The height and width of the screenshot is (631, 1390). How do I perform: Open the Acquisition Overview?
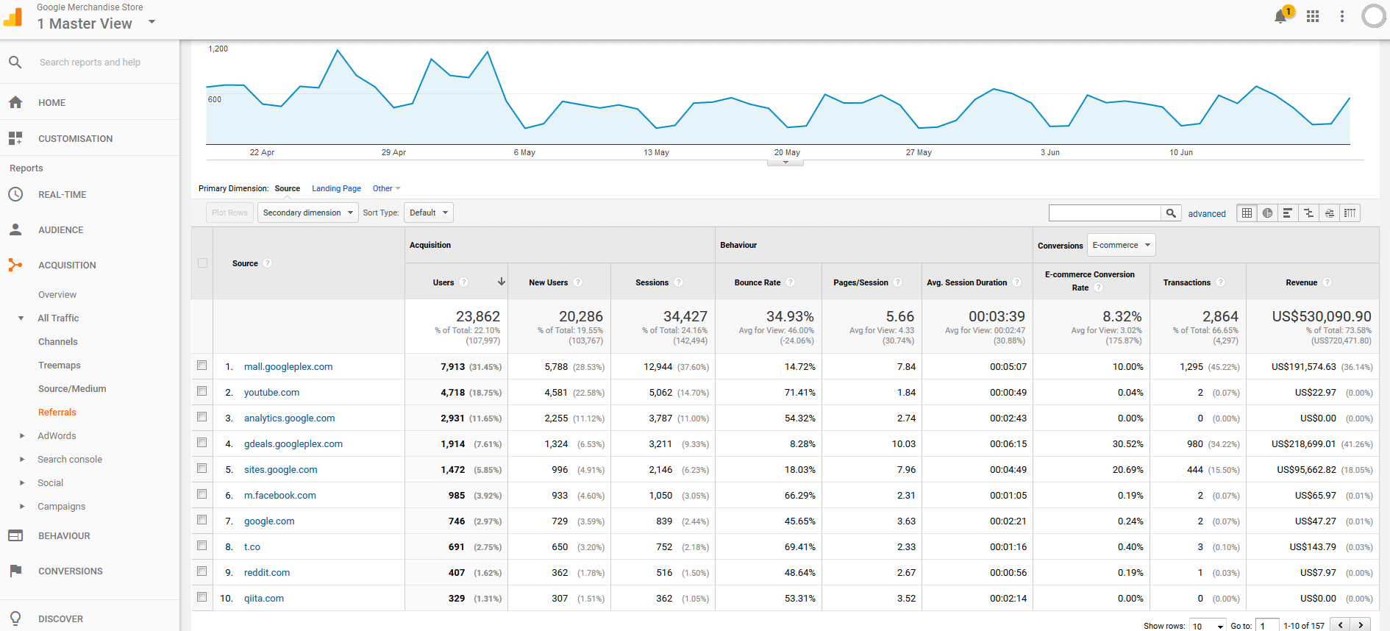click(57, 295)
